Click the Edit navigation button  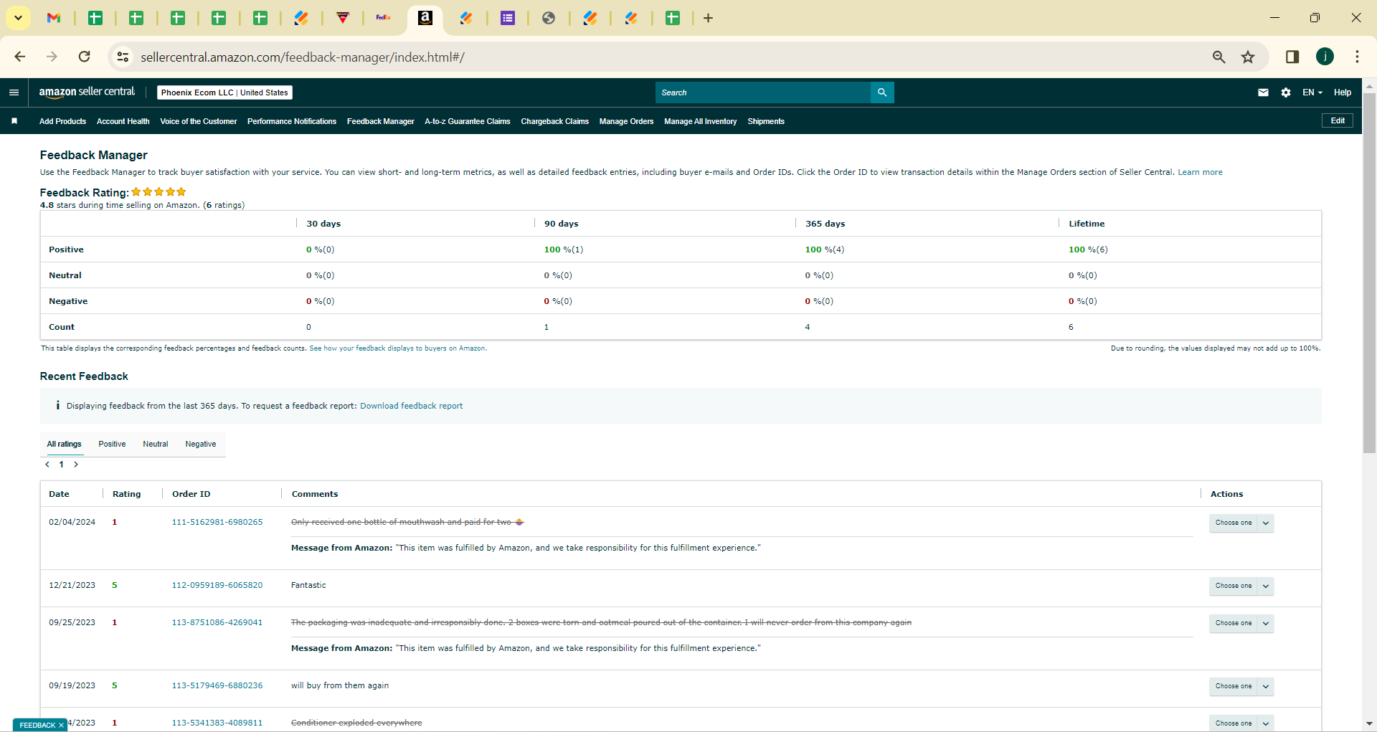1338,120
